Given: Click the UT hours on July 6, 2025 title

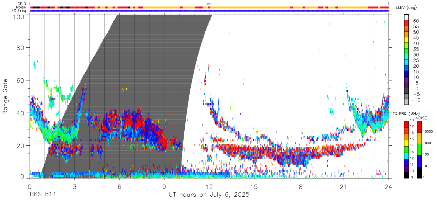Looking at the screenshot, I should 209,195.
